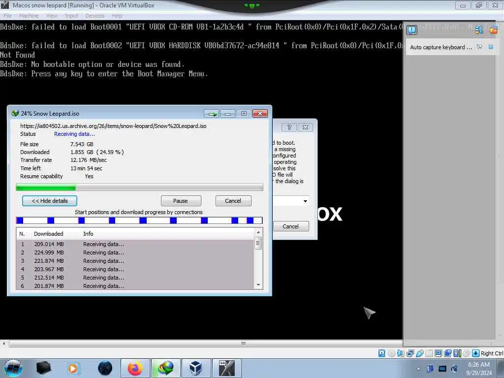Click the Windows Start orb
This screenshot has height=378, width=504.
13,368
